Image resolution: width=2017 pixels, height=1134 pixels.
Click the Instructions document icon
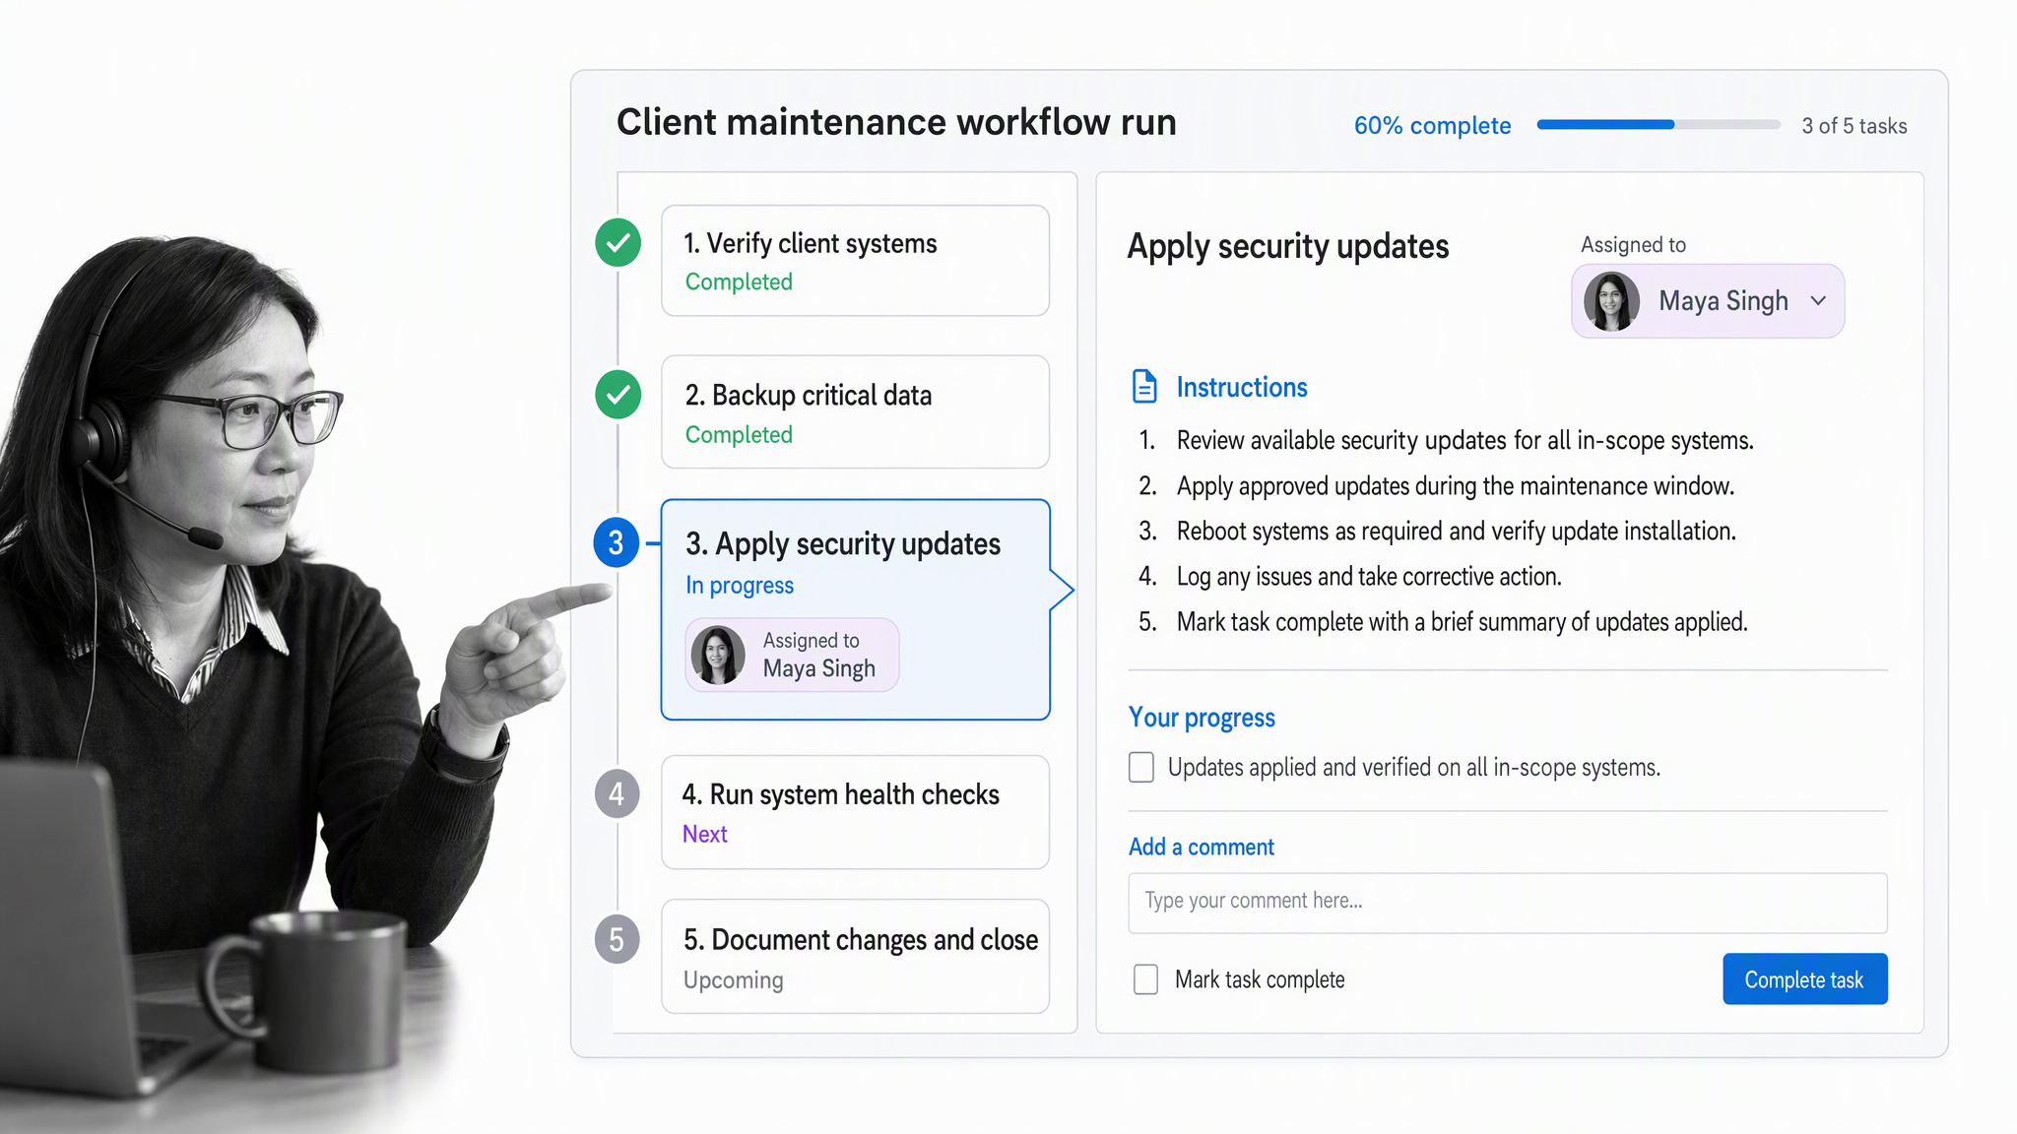click(1144, 387)
